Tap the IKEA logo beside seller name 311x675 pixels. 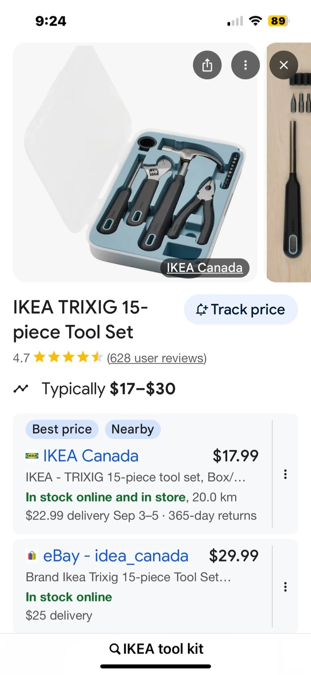[x=32, y=456]
